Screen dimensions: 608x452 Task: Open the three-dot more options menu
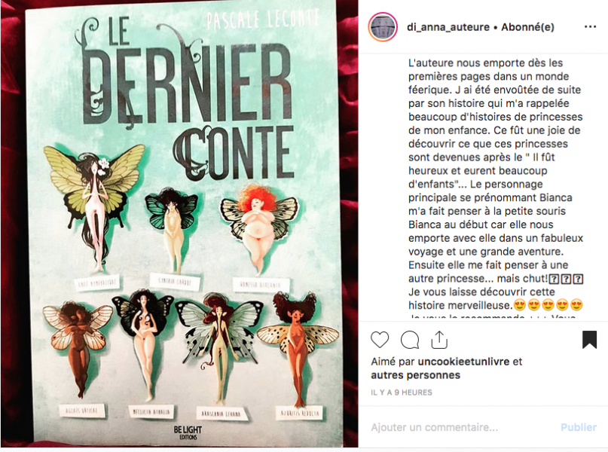tap(590, 27)
